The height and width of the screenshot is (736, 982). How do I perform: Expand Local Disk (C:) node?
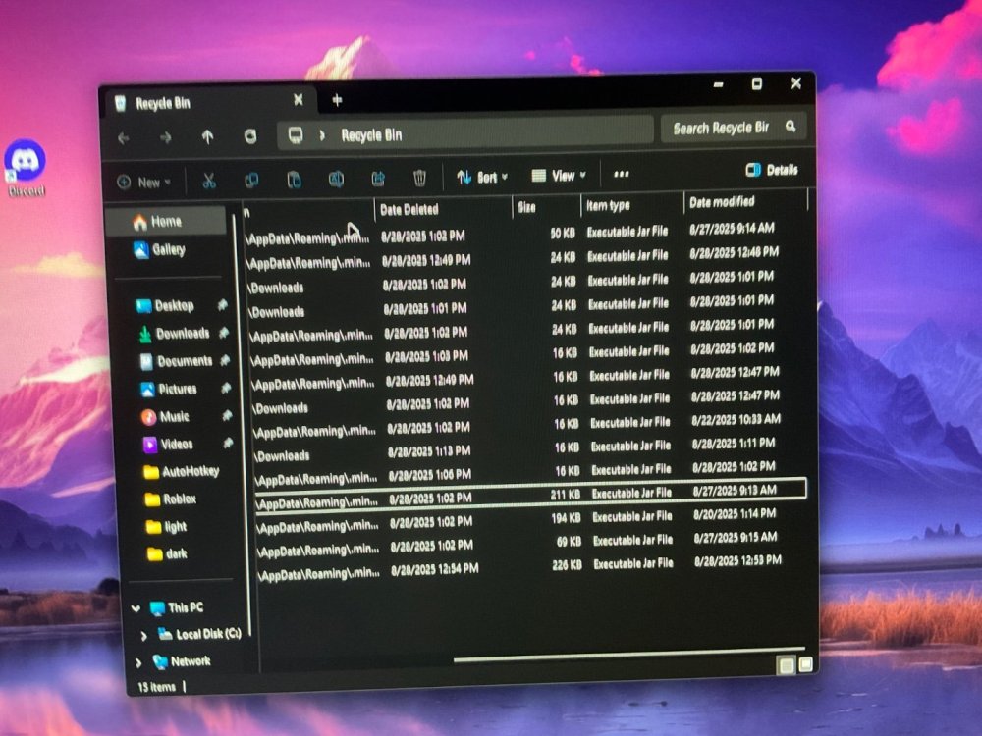tap(143, 636)
